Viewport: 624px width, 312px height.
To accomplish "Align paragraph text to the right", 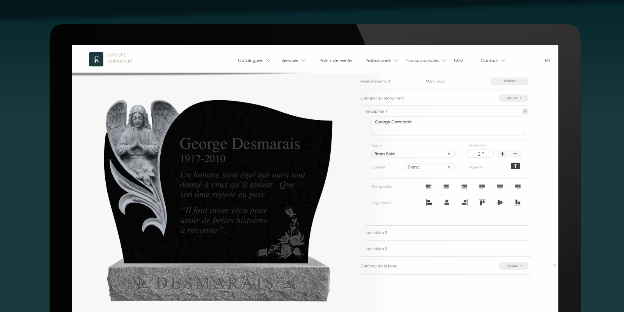I will 464,187.
